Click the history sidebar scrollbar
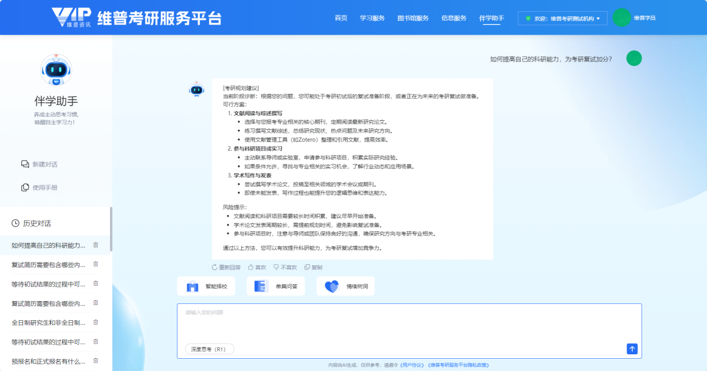The height and width of the screenshot is (371, 707). (110, 229)
